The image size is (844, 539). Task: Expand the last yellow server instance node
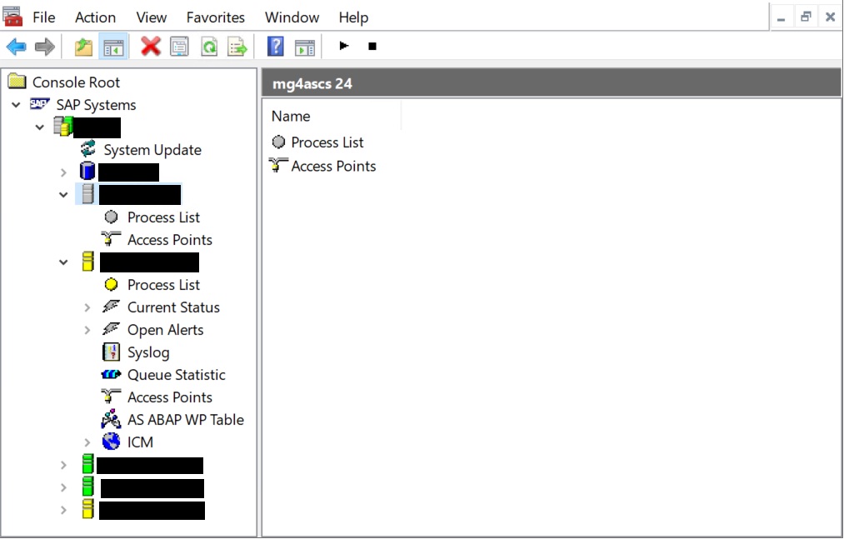(x=63, y=511)
